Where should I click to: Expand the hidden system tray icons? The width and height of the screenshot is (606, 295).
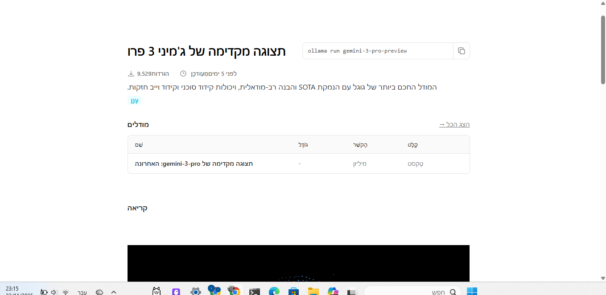coord(113,292)
